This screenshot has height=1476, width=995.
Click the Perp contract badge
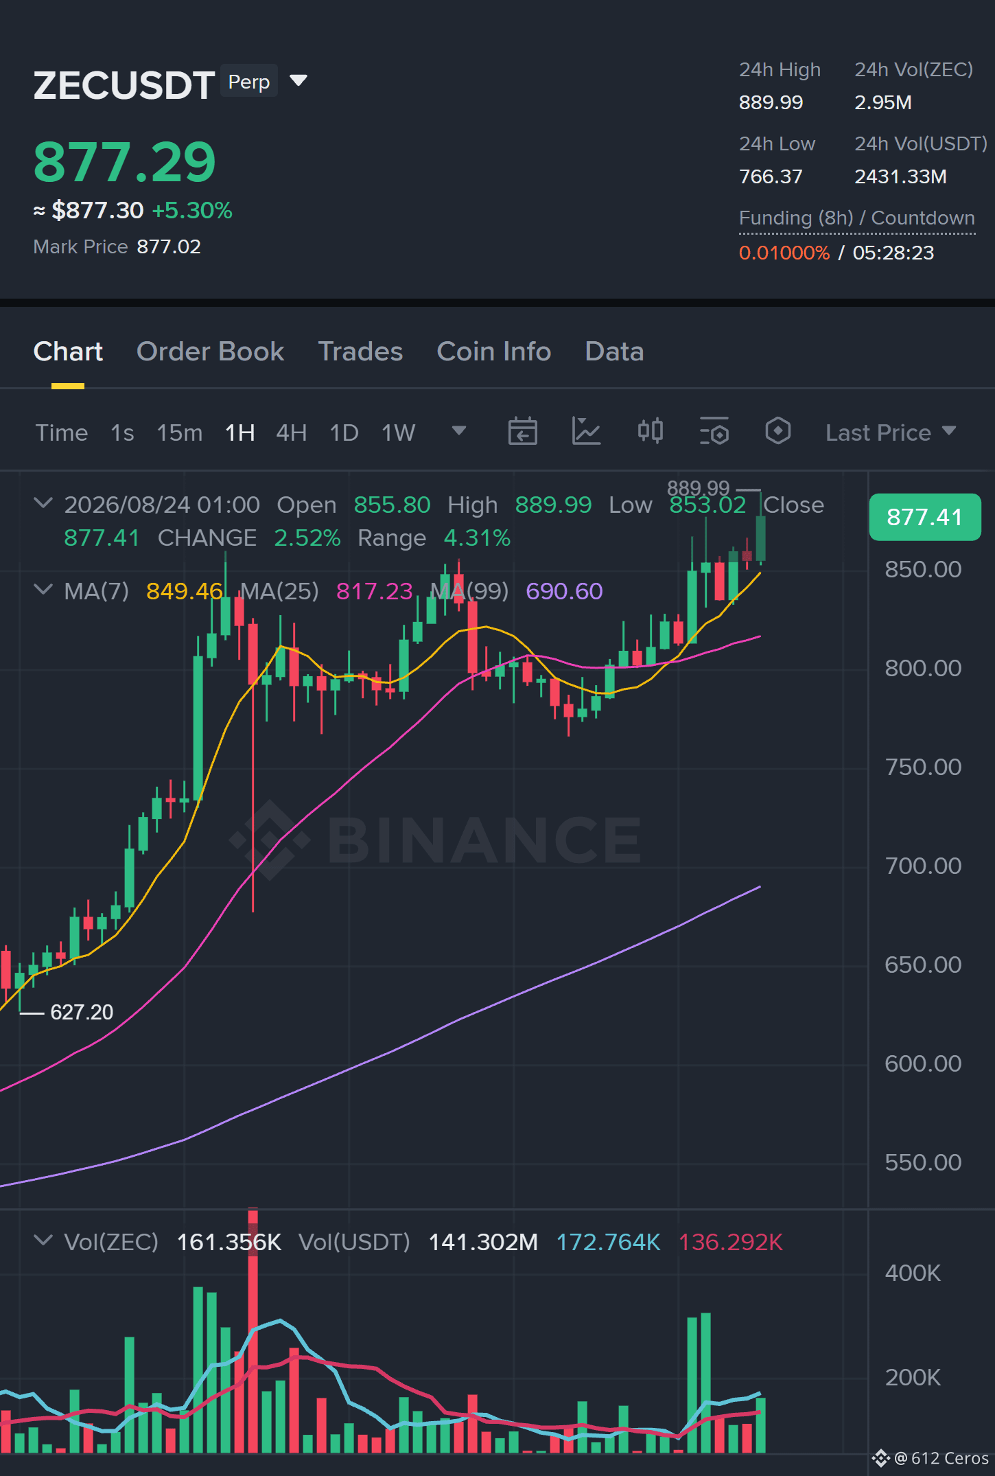pyautogui.click(x=249, y=82)
